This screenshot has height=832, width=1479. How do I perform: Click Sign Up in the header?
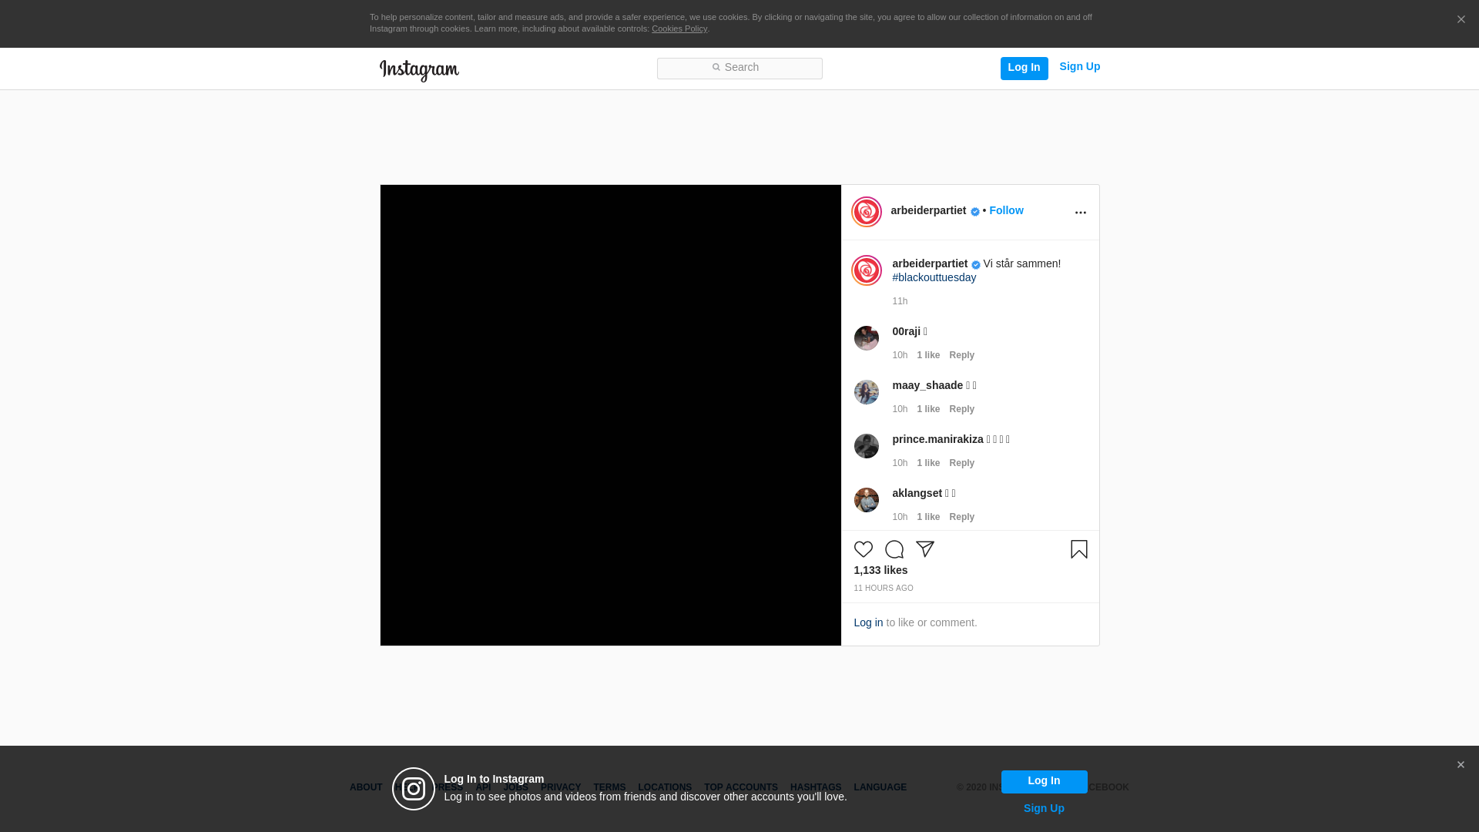pos(1079,66)
